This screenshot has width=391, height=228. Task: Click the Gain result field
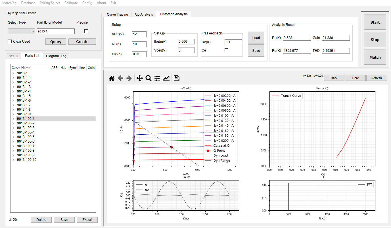(x=336, y=38)
